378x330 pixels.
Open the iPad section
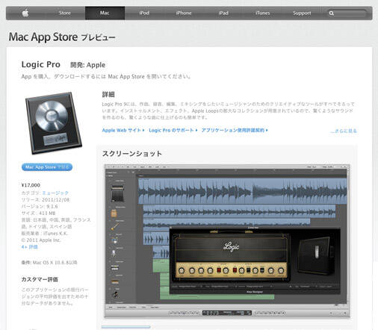(223, 13)
